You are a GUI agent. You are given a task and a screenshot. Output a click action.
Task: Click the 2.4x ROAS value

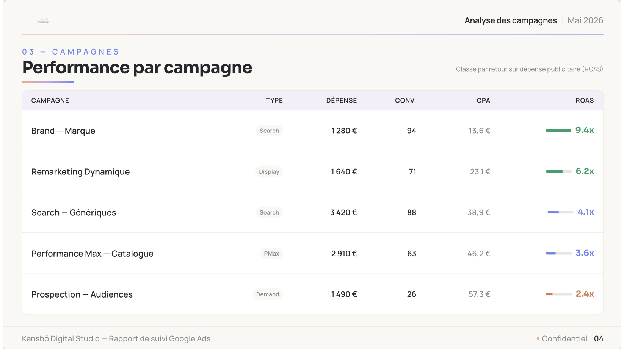[x=585, y=294]
